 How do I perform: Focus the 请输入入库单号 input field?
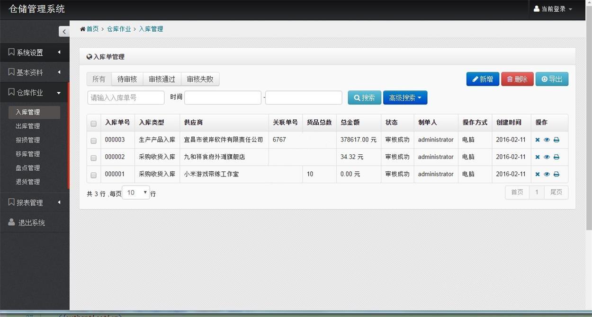click(x=126, y=97)
